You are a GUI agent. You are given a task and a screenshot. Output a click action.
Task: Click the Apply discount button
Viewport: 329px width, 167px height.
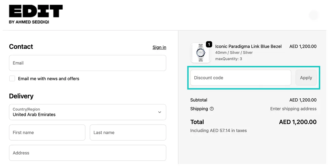pyautogui.click(x=306, y=78)
